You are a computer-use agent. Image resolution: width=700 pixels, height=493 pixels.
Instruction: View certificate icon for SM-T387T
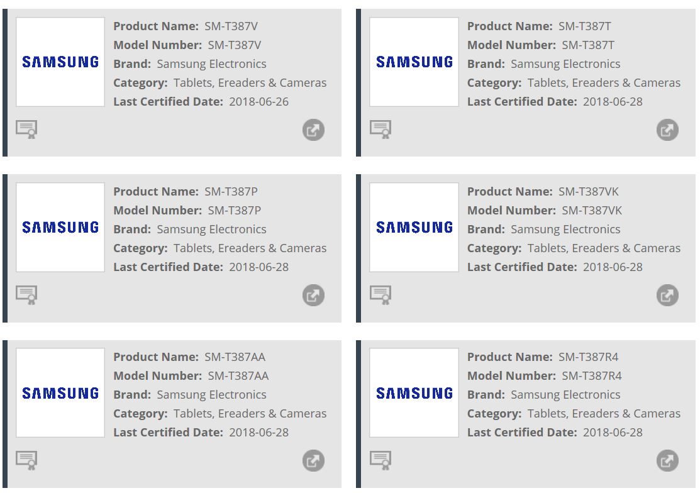381,129
